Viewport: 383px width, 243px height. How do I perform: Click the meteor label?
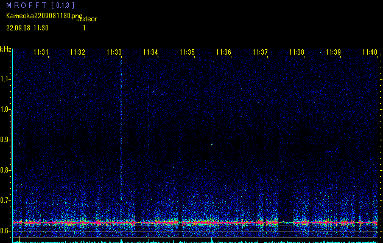pyautogui.click(x=86, y=19)
